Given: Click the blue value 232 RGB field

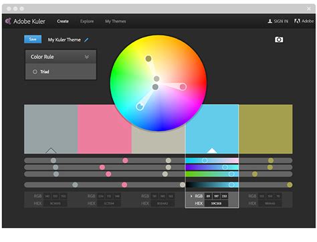Looking at the screenshot, I should (224, 197).
